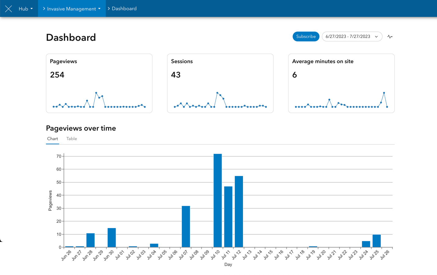Open the Hub navigation dropdown
The image size is (437, 275).
click(x=26, y=9)
